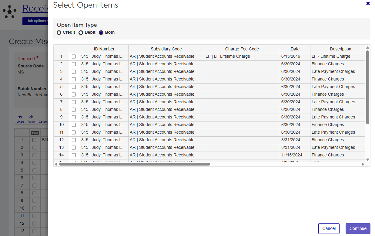Click the Subsidiary Code column header
Viewport: 375px width, 236px height.
(x=166, y=49)
